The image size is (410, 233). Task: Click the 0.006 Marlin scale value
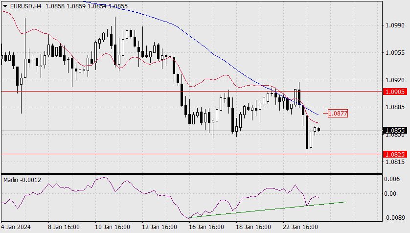click(392, 179)
